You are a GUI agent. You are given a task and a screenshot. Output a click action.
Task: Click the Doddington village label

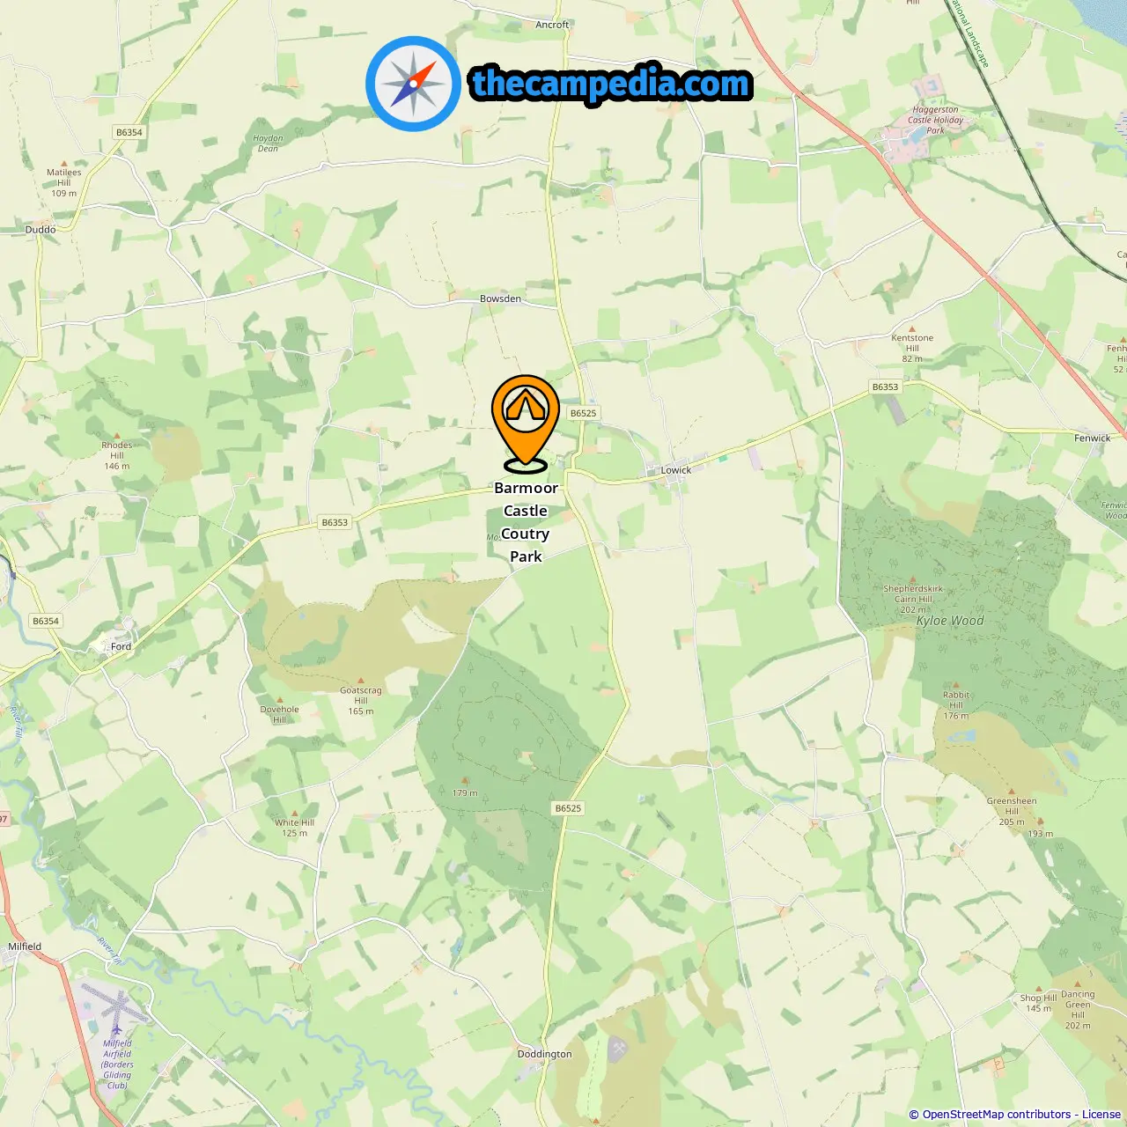point(544,1054)
